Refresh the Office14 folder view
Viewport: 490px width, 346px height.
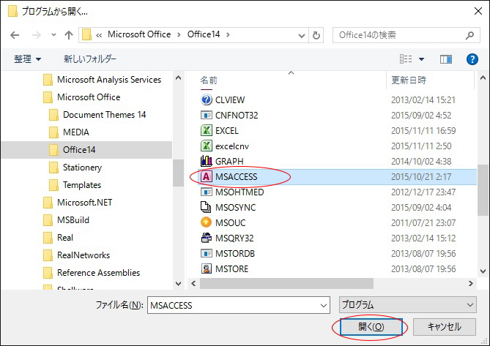pos(316,35)
